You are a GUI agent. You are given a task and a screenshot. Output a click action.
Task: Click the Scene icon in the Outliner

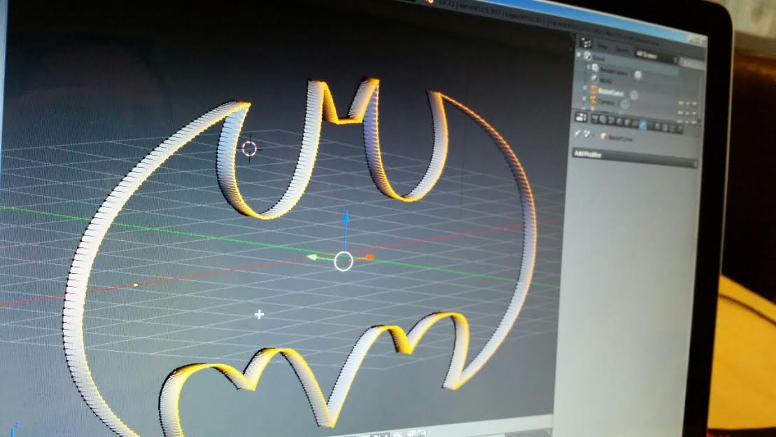(x=588, y=55)
